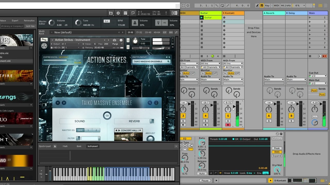Open Kontakt save/load disk menu
This screenshot has width=330, height=185.
tap(111, 13)
